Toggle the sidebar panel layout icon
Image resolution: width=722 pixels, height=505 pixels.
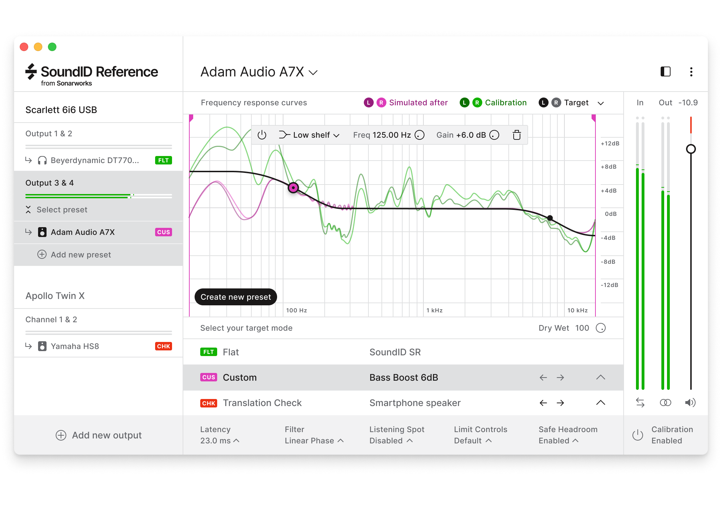665,72
